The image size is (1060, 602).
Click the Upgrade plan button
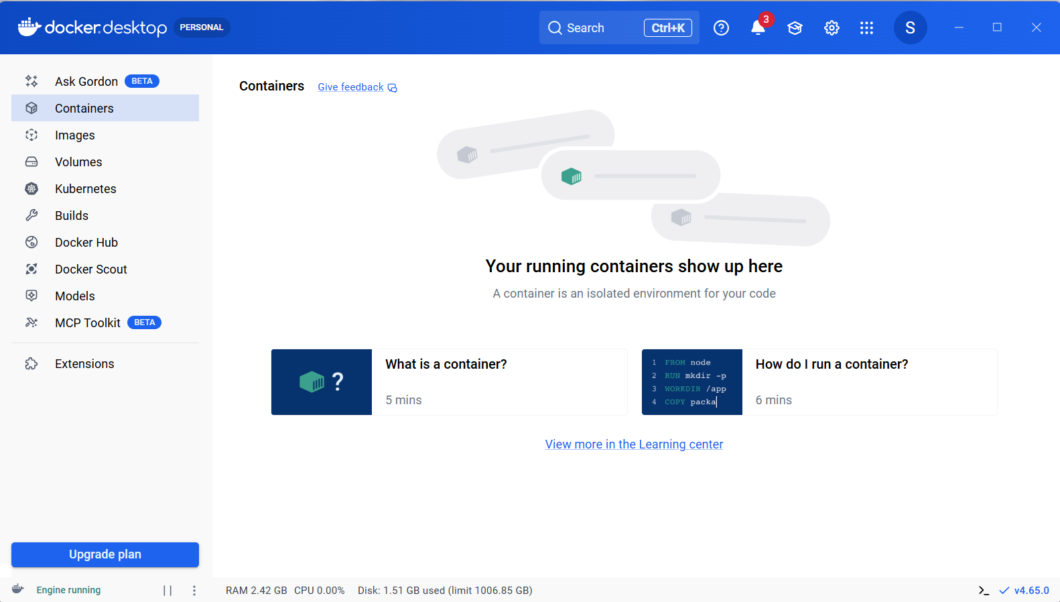point(105,554)
